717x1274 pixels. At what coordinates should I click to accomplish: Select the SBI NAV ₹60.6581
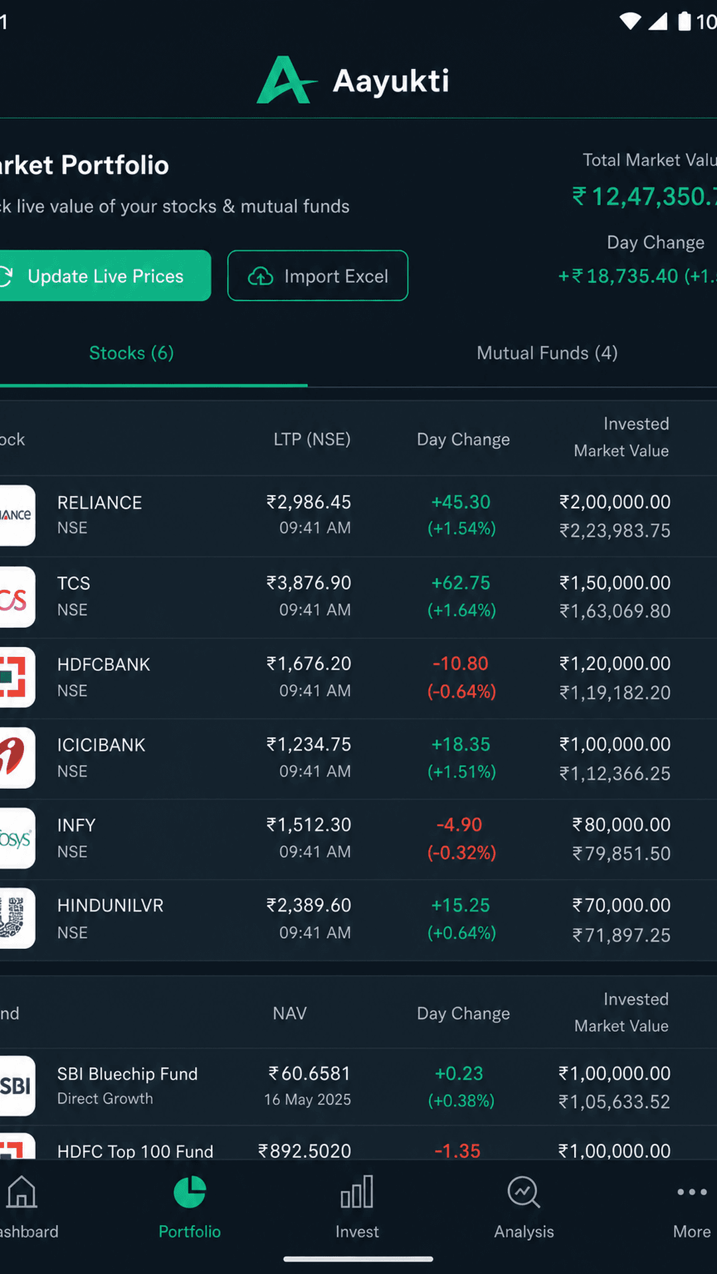click(x=309, y=1073)
